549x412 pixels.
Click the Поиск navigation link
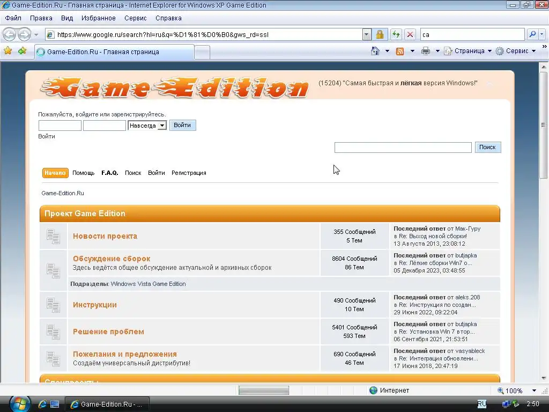pyautogui.click(x=133, y=173)
